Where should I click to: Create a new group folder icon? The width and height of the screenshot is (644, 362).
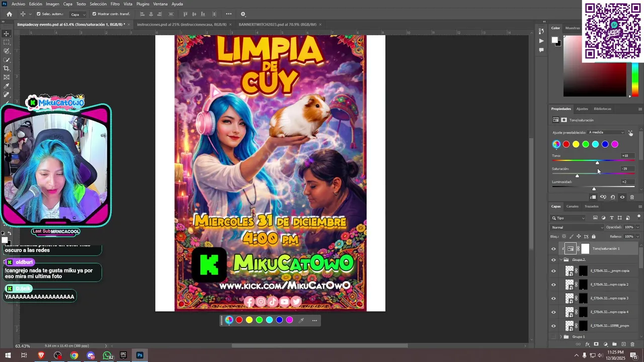click(x=614, y=344)
